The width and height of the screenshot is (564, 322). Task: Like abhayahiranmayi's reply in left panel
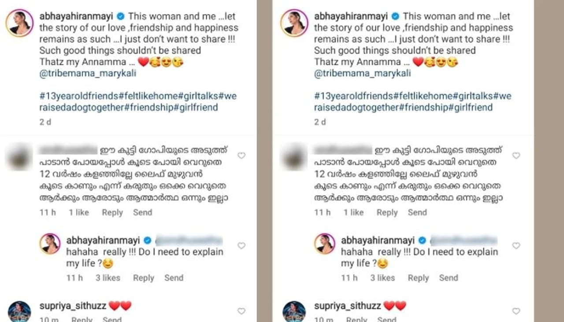241,246
